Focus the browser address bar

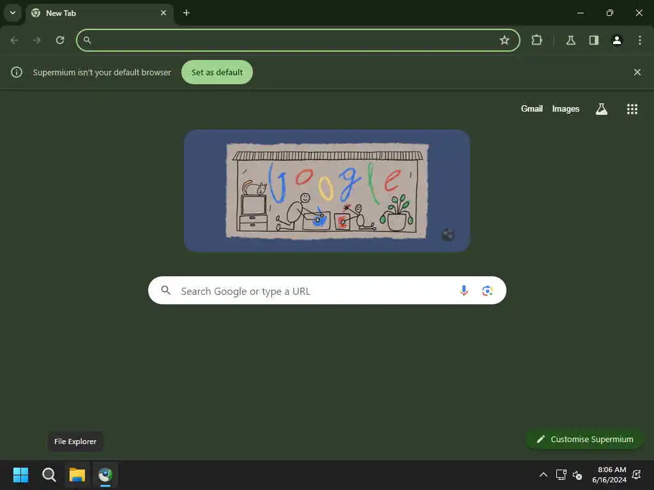click(298, 40)
